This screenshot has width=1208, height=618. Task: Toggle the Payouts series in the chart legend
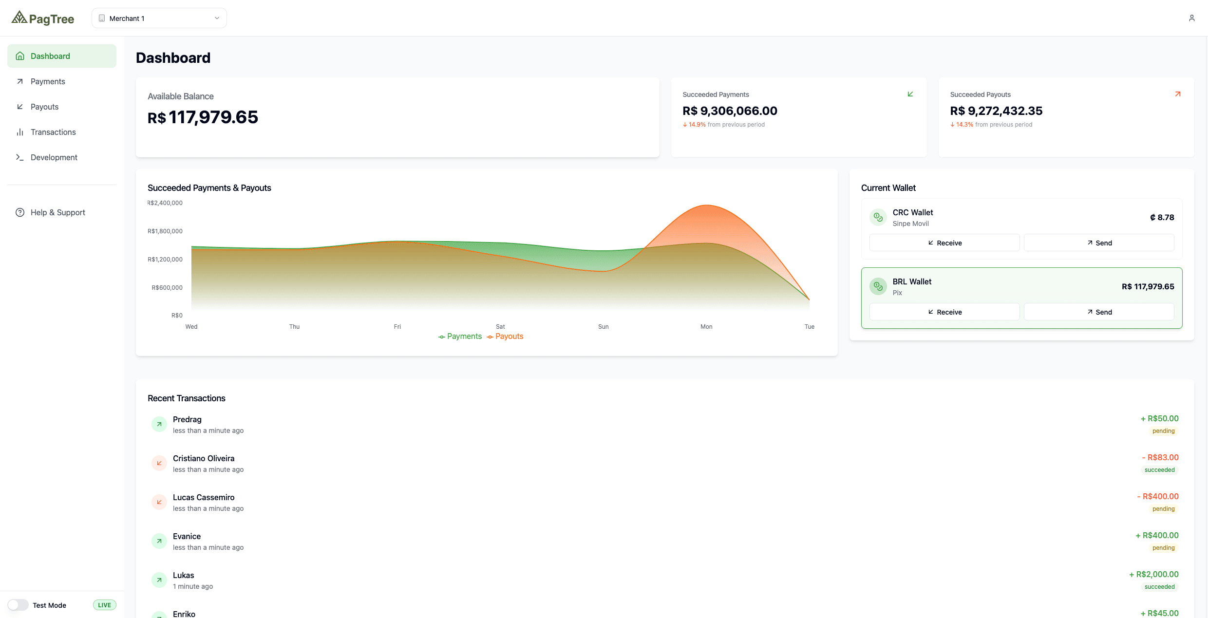pos(505,336)
